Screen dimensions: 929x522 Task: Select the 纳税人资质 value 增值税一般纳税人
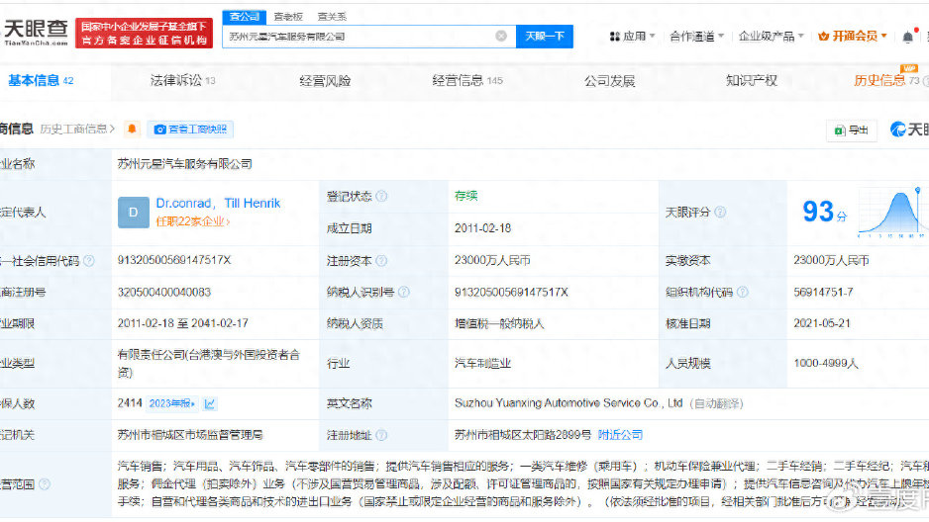click(499, 323)
